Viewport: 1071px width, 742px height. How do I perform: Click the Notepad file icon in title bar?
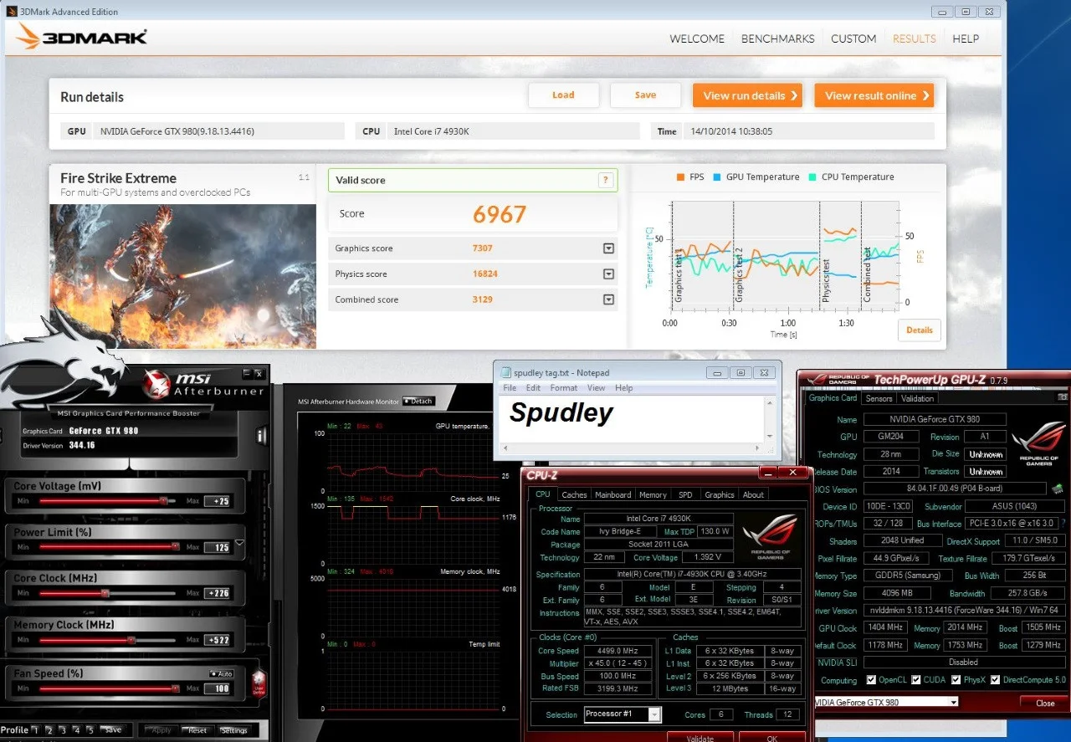click(x=505, y=372)
